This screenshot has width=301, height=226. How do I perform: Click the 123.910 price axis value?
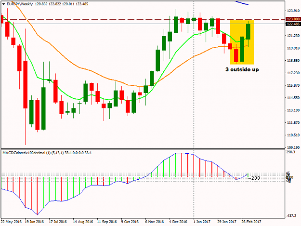click(293, 11)
